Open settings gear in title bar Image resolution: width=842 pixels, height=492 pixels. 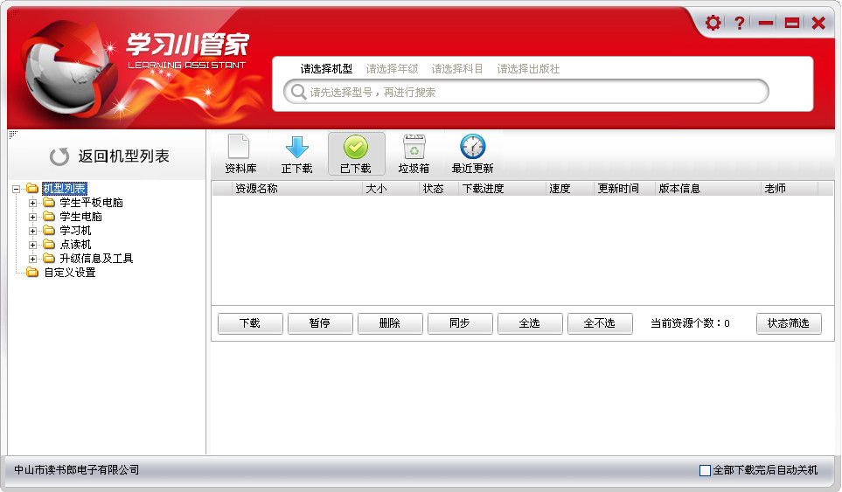click(713, 24)
